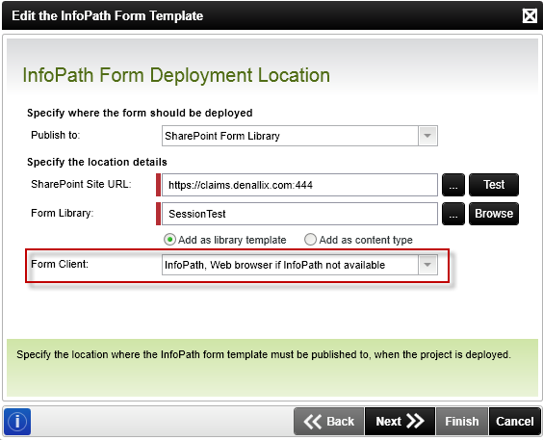Click into the SharePoint Site URL field
Screen dimensions: 543x440
[299, 185]
